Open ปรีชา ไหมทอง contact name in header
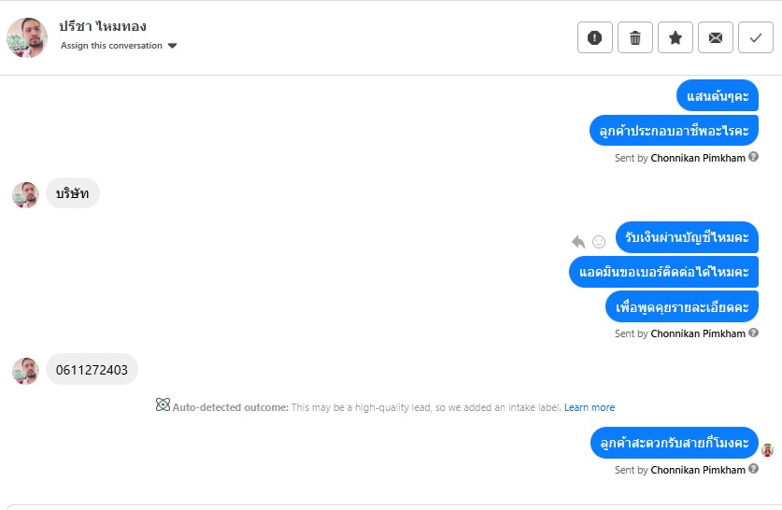Screen dimensions: 782x510 (x=104, y=26)
